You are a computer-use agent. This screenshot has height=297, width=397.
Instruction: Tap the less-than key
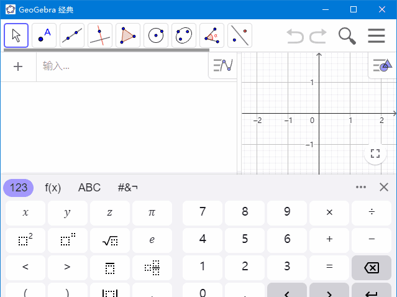click(25, 268)
